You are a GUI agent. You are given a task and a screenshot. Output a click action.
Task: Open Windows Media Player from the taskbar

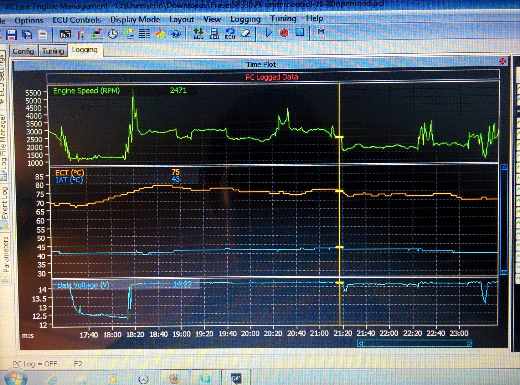113,379
